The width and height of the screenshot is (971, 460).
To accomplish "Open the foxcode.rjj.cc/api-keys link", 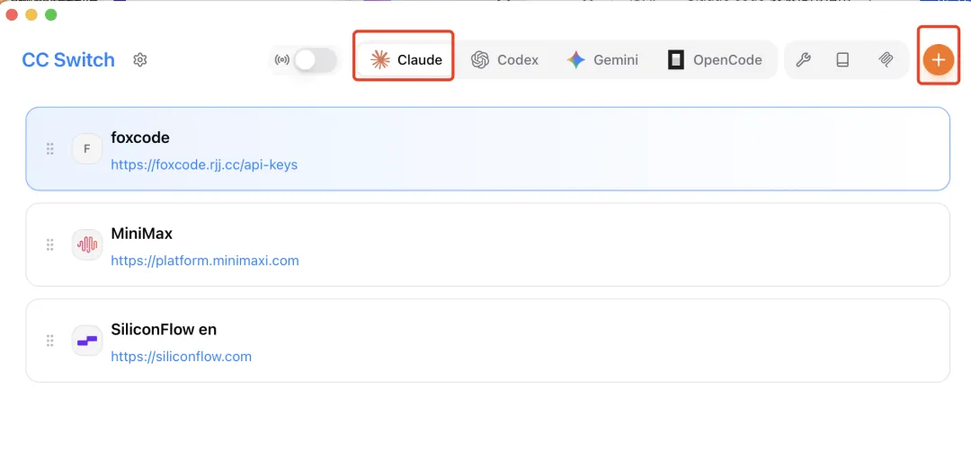I will 204,165.
